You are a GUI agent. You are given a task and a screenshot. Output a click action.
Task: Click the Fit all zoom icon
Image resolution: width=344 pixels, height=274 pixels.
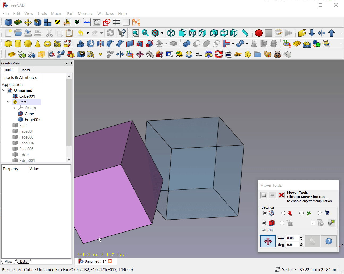[135, 33]
